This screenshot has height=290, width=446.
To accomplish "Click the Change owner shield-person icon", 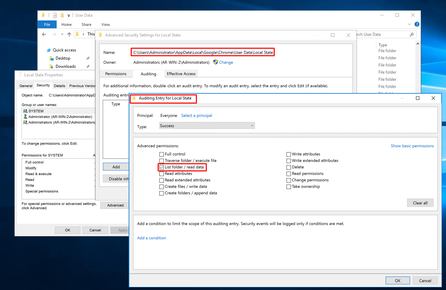I will coord(216,62).
